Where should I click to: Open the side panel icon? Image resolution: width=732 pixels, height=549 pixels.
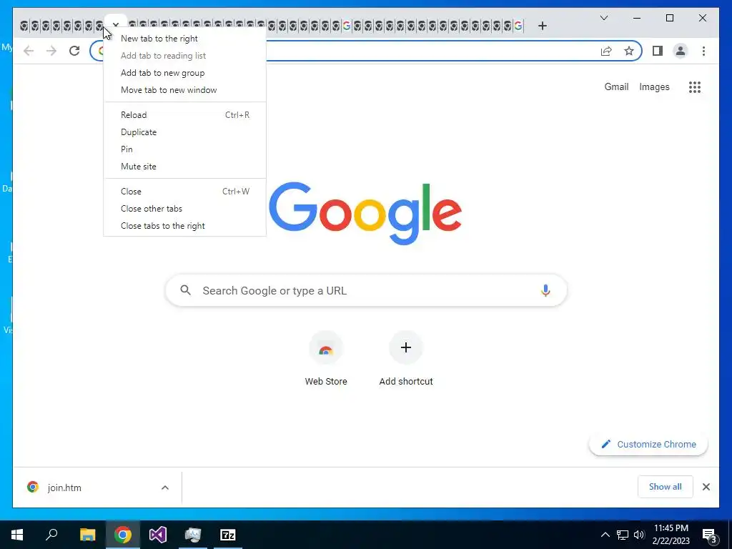pyautogui.click(x=658, y=51)
